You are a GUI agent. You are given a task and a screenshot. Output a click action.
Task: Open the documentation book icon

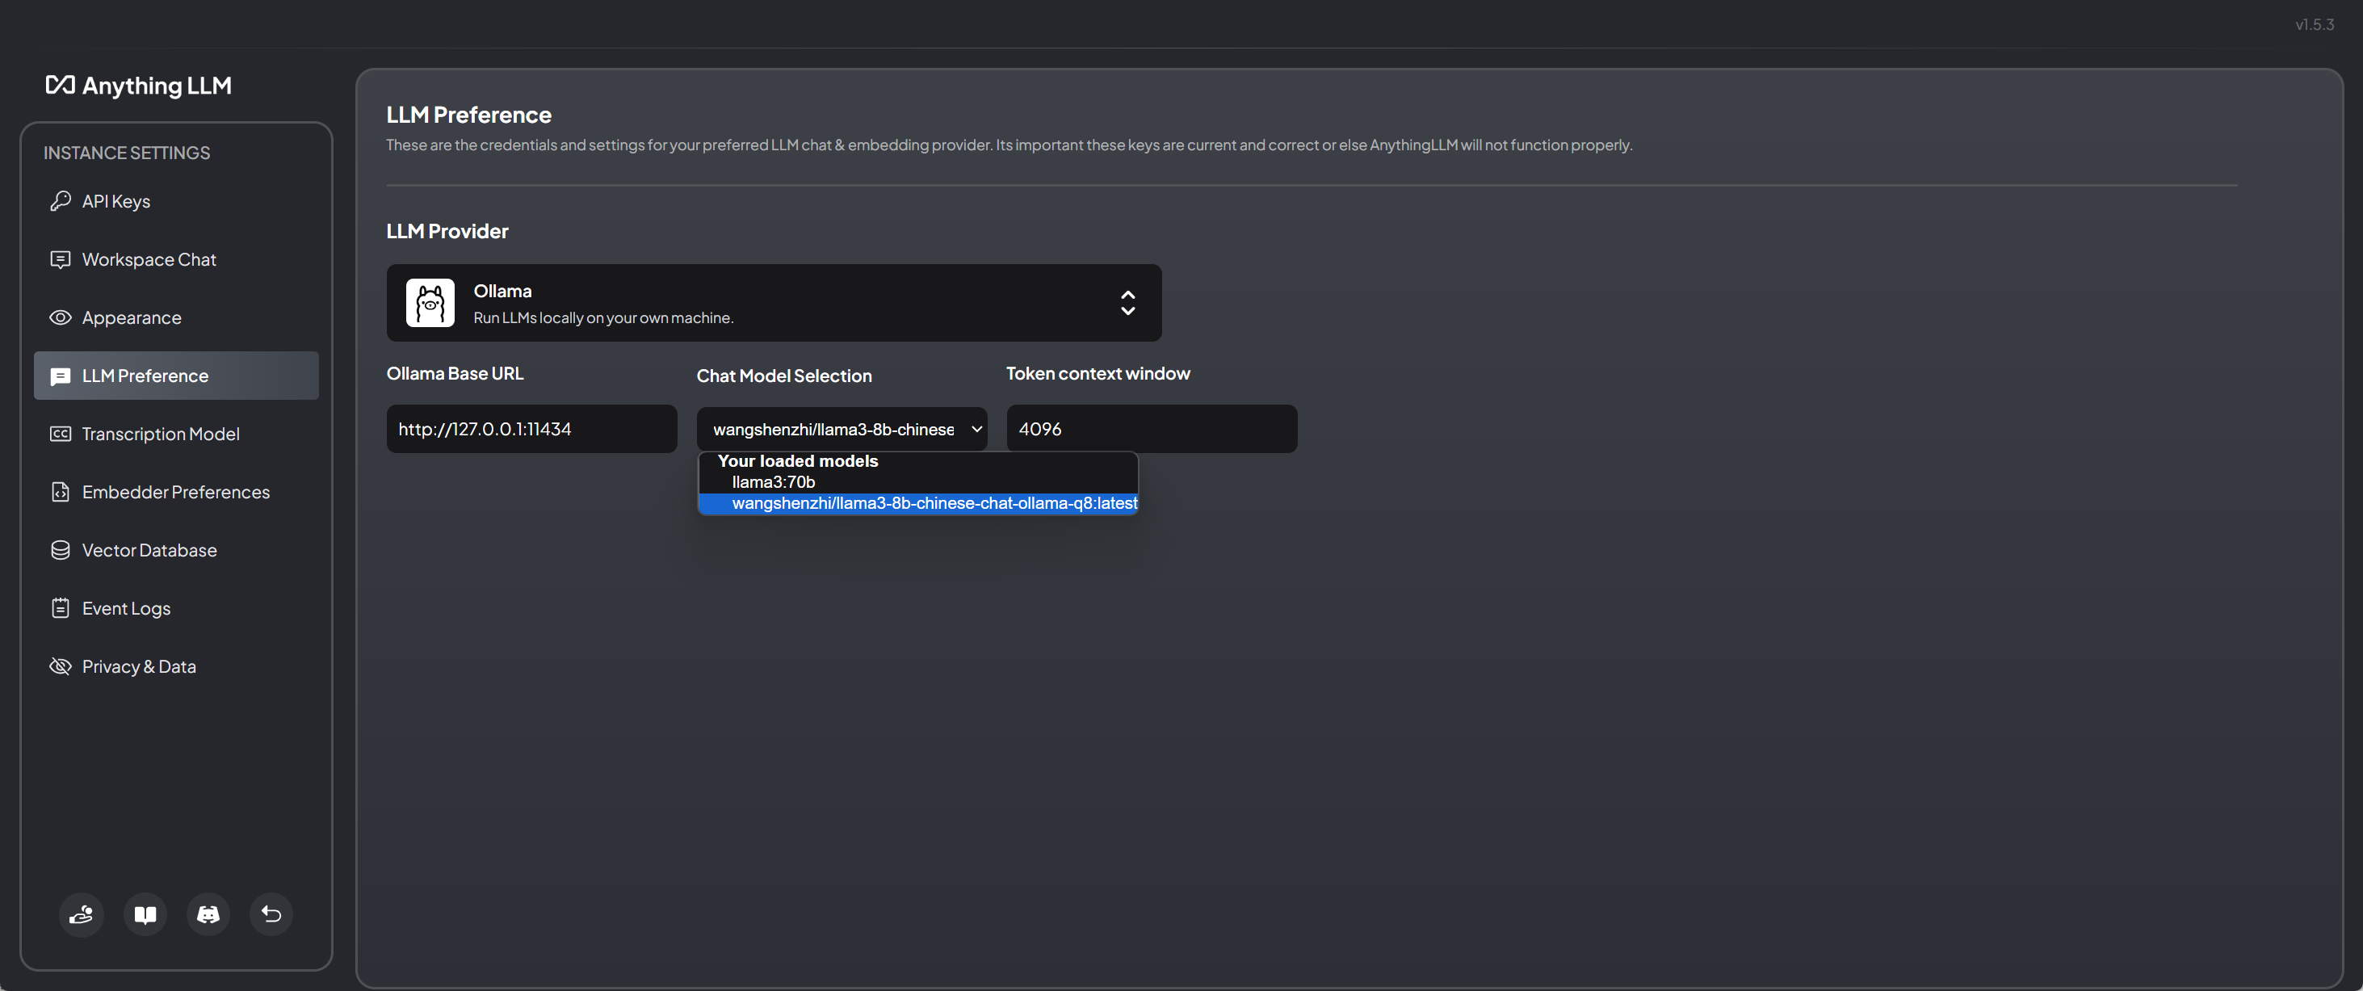pyautogui.click(x=145, y=914)
